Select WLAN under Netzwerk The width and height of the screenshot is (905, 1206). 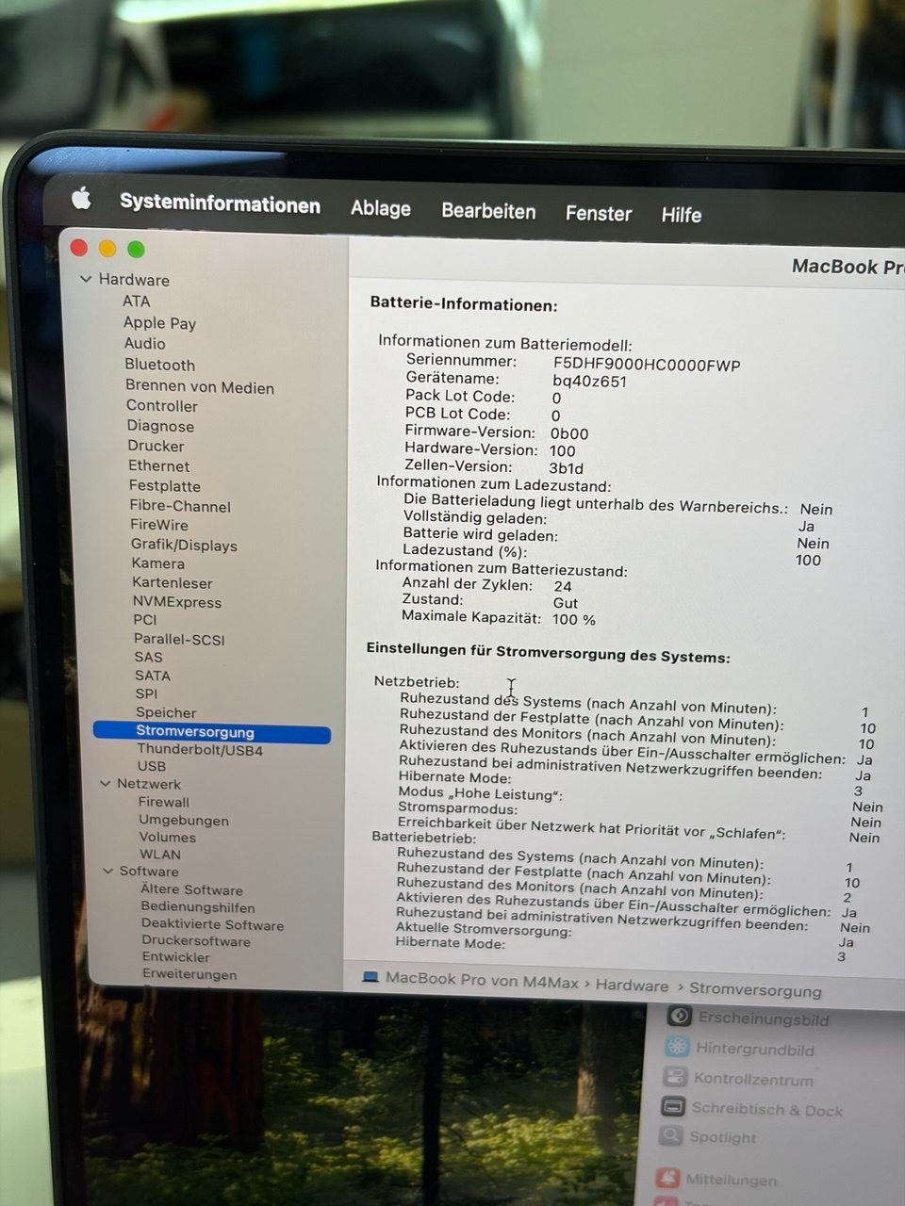[159, 855]
